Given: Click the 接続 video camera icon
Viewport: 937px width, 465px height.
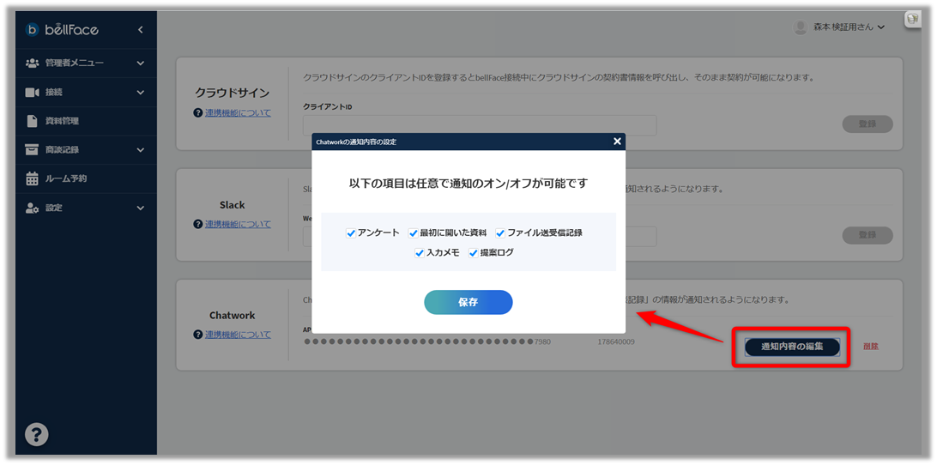Looking at the screenshot, I should pyautogui.click(x=33, y=92).
